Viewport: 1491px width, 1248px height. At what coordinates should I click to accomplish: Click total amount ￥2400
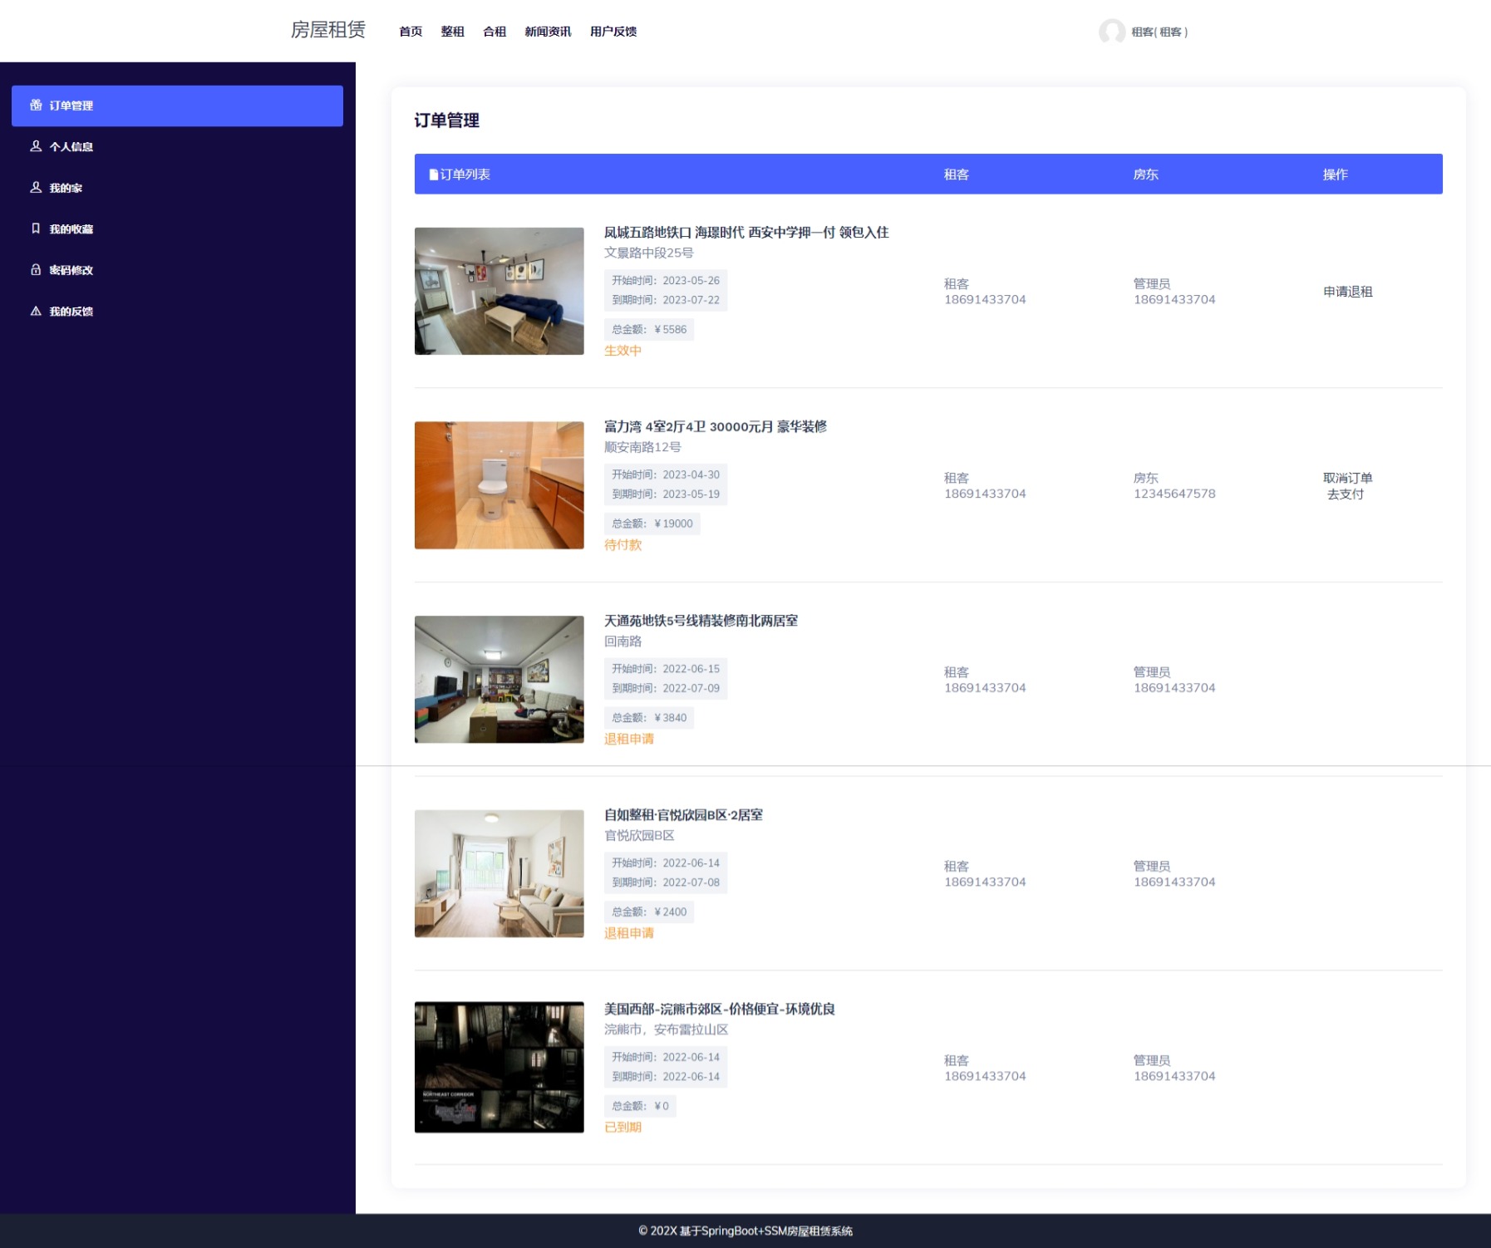click(x=649, y=912)
